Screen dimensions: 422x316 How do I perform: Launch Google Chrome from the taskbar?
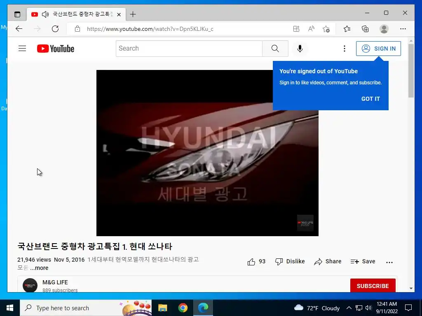pos(183,308)
